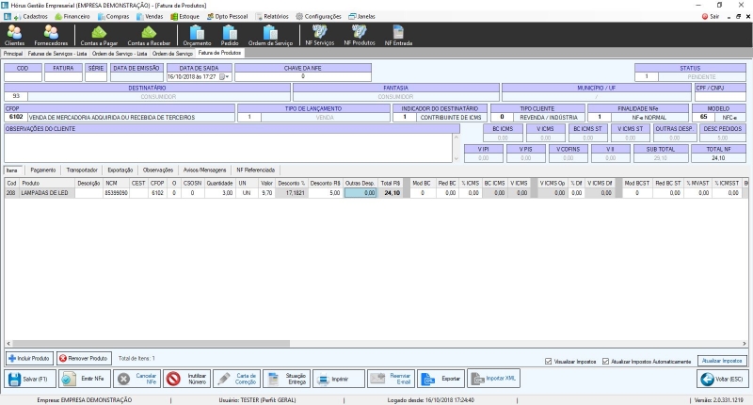Viewport: 753px width, 405px height.
Task: Click the NCM cell 85399090
Action: [x=116, y=193]
